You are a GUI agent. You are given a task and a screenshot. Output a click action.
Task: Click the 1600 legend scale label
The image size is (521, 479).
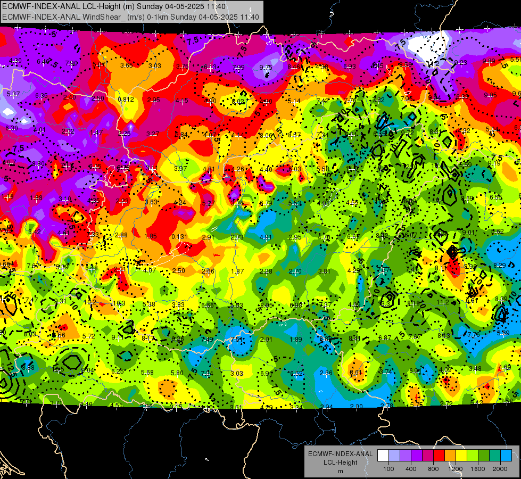pos(477,469)
